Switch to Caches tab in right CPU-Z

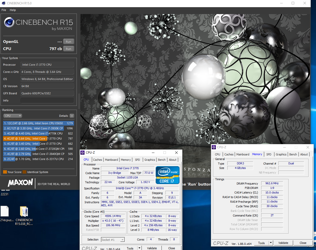click(x=229, y=154)
